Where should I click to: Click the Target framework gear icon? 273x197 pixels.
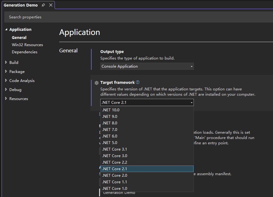[97, 83]
